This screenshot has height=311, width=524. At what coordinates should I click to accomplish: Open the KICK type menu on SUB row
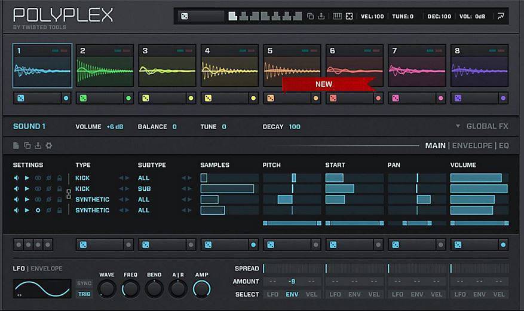point(82,188)
